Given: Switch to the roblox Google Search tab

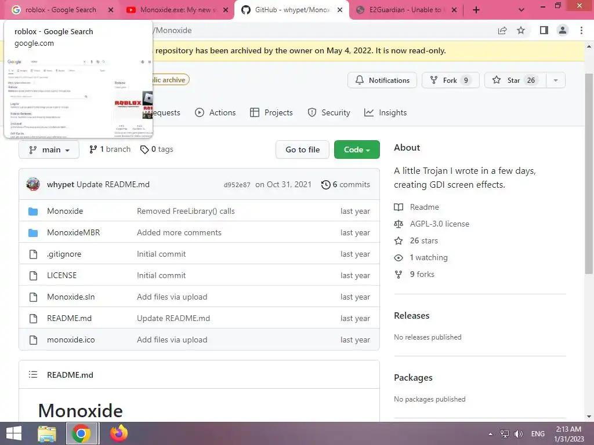Looking at the screenshot, I should point(61,10).
